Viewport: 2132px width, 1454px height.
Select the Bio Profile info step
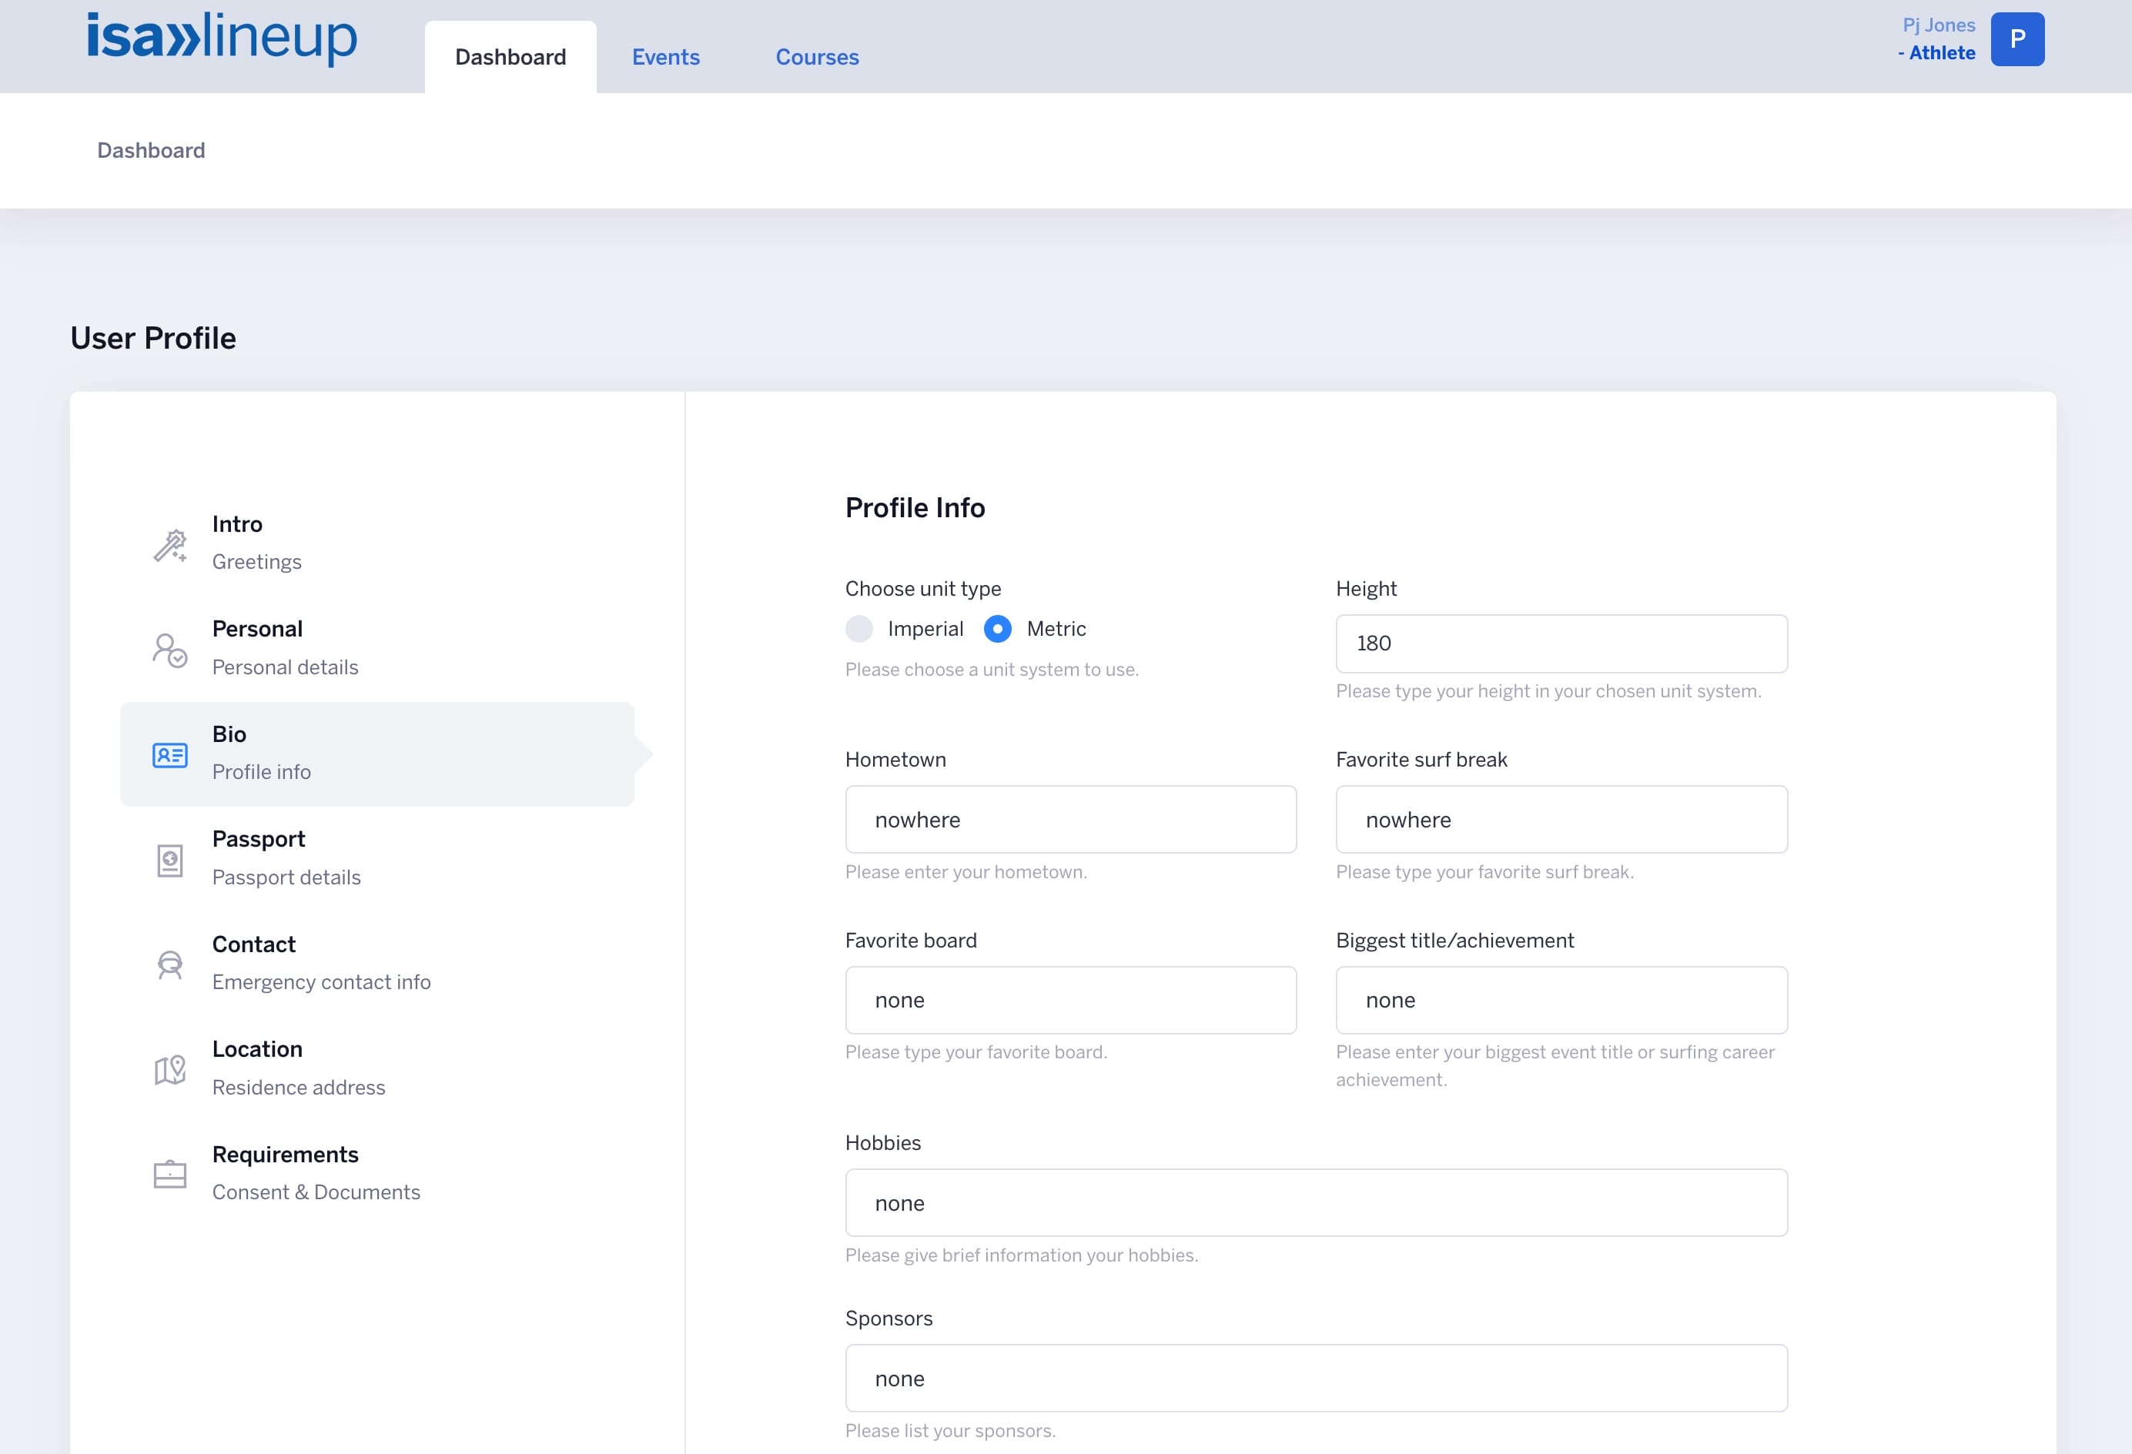pyautogui.click(x=377, y=754)
